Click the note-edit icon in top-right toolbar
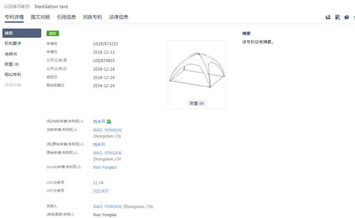Viewport: 355px width, 218px height. [337, 17]
